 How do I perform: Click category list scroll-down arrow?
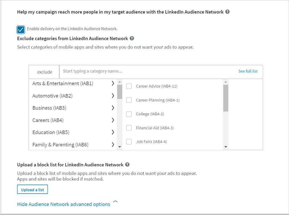click(120, 147)
